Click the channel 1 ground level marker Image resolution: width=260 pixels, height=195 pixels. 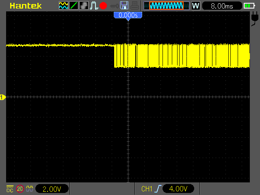(3, 97)
